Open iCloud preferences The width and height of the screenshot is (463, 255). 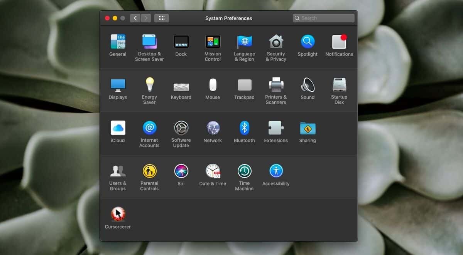(x=118, y=128)
